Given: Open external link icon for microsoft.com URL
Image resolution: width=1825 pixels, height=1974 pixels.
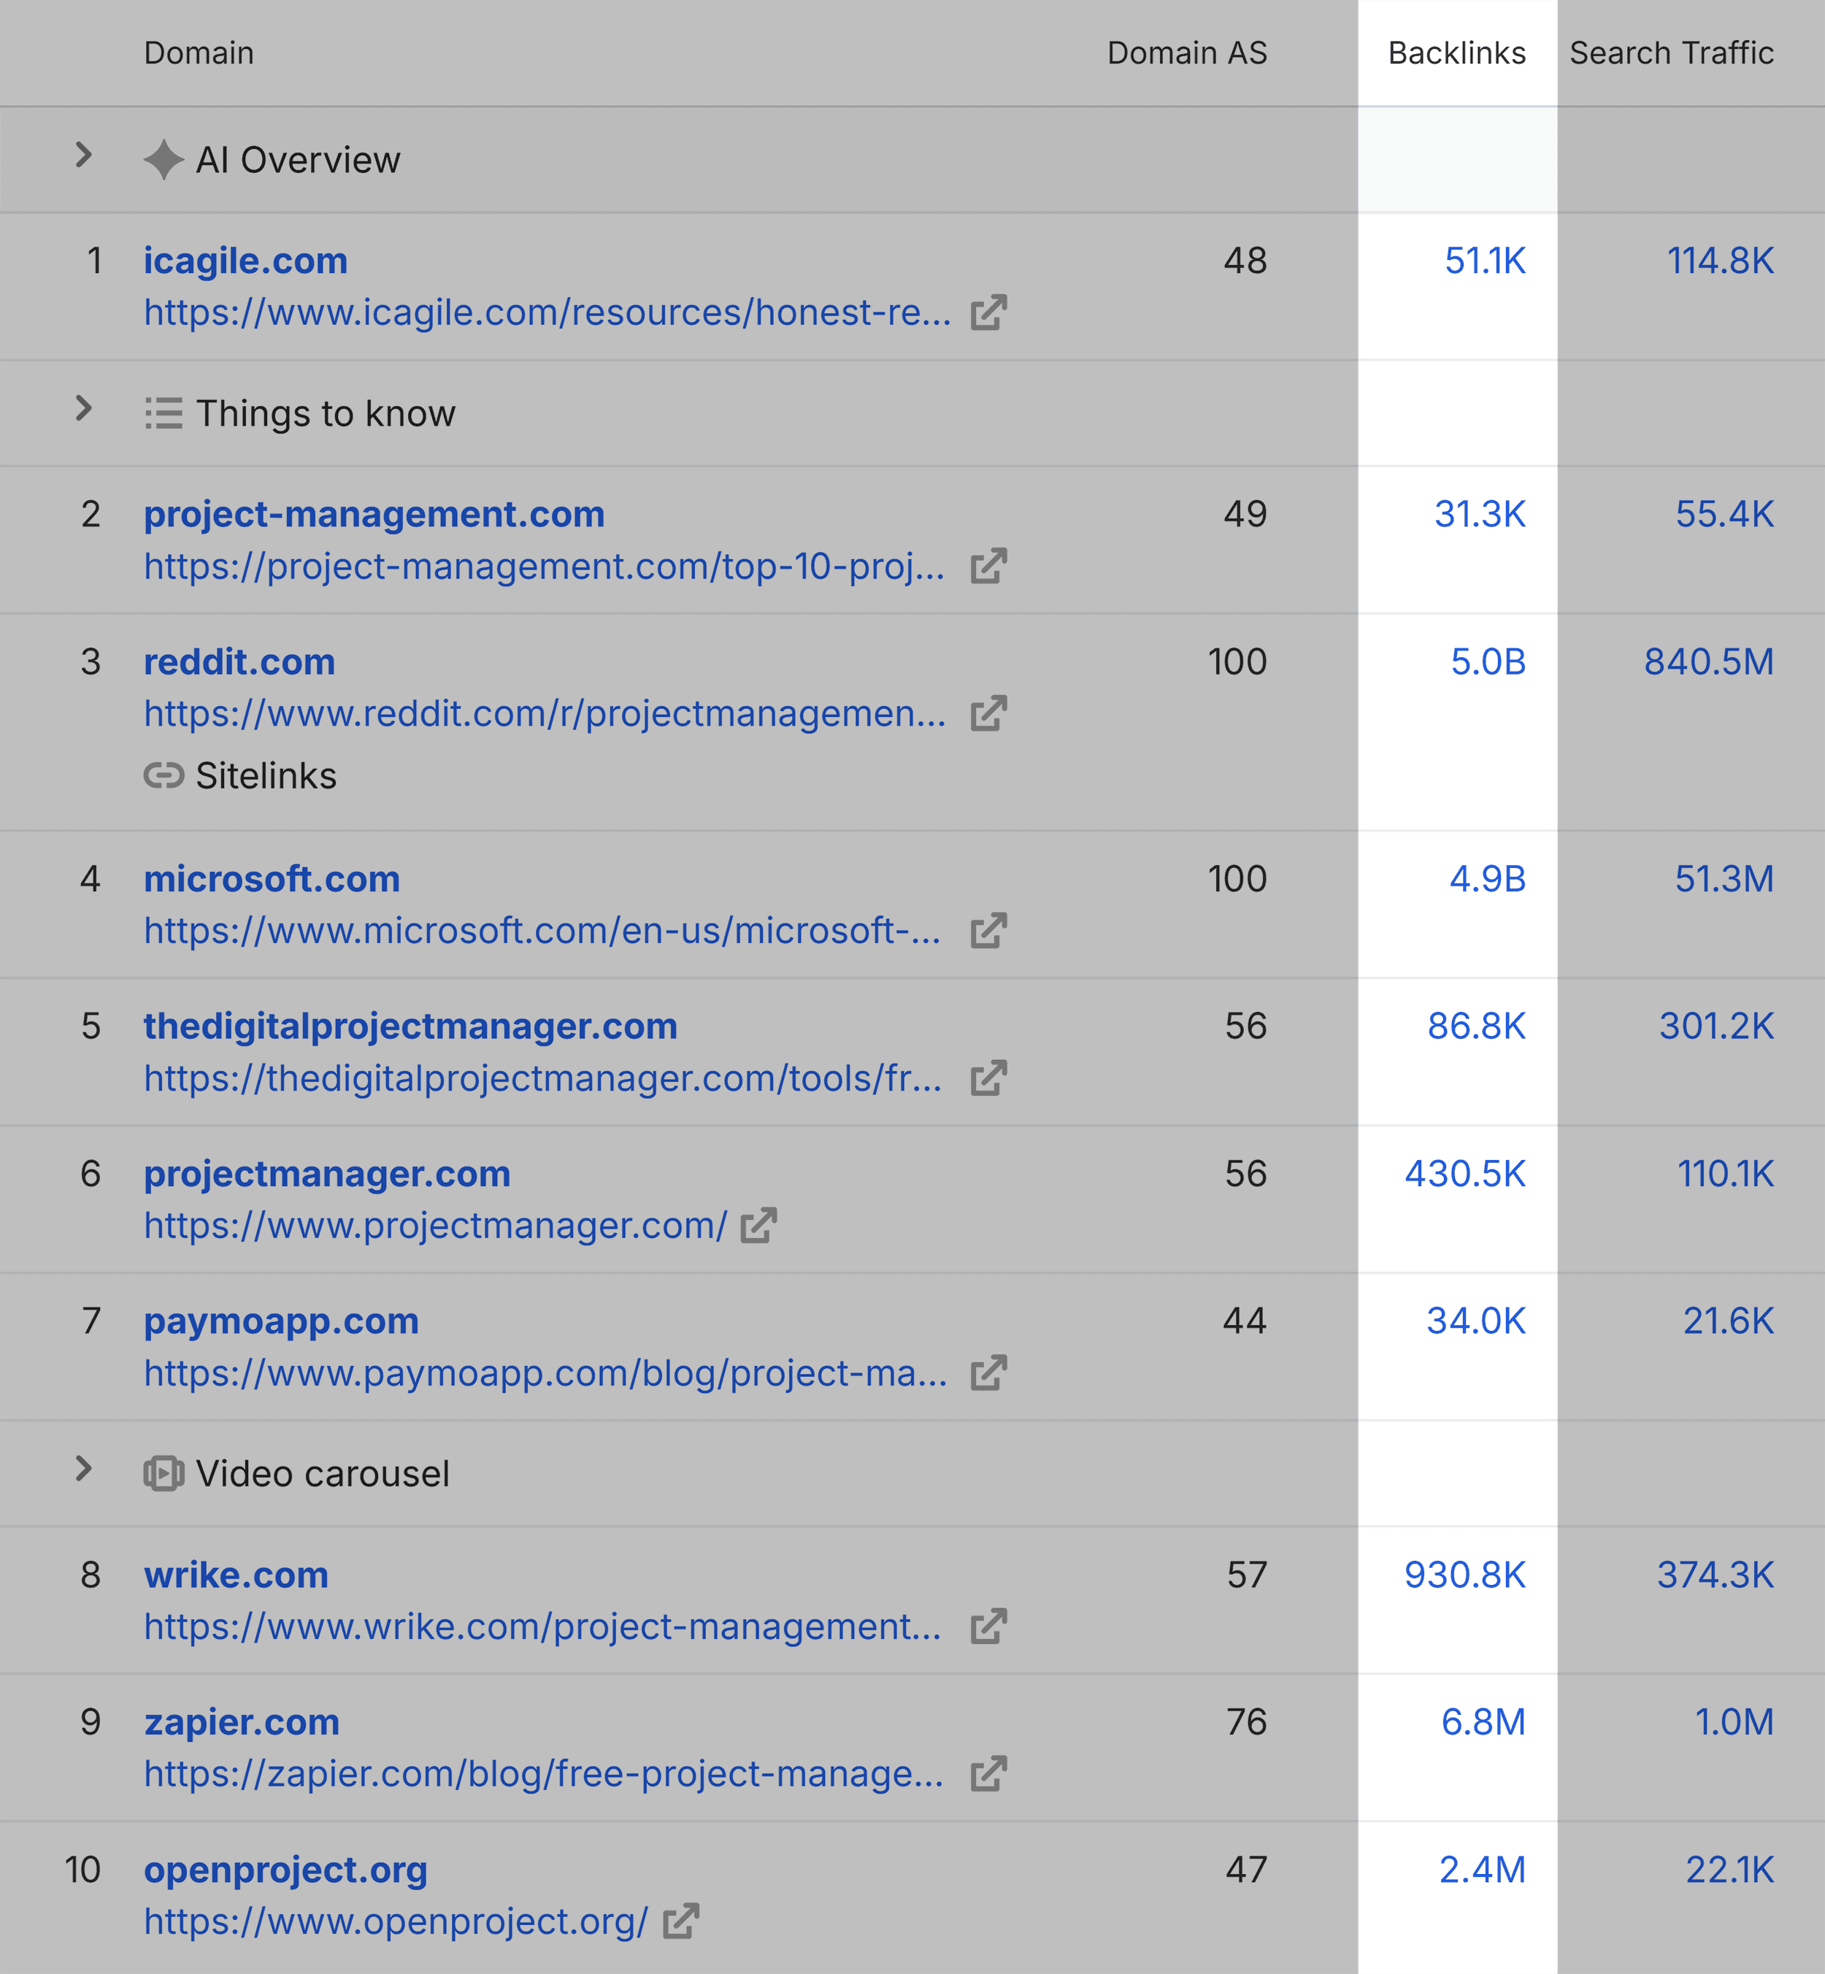Looking at the screenshot, I should click(988, 932).
